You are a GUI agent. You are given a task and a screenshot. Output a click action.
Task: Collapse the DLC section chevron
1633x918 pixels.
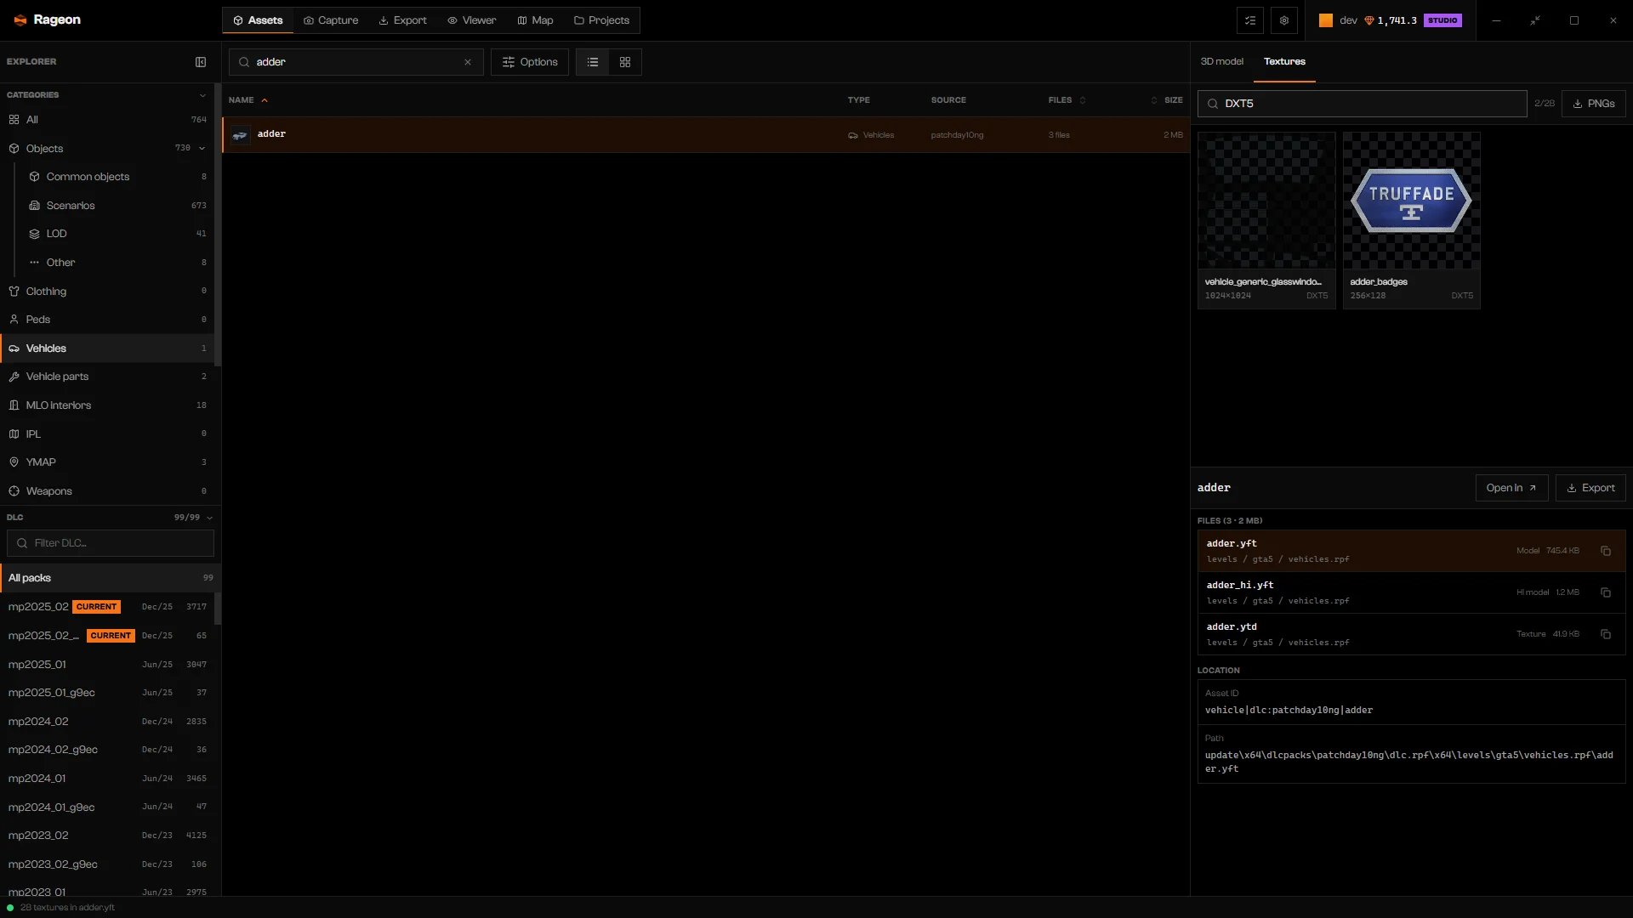[x=209, y=518]
